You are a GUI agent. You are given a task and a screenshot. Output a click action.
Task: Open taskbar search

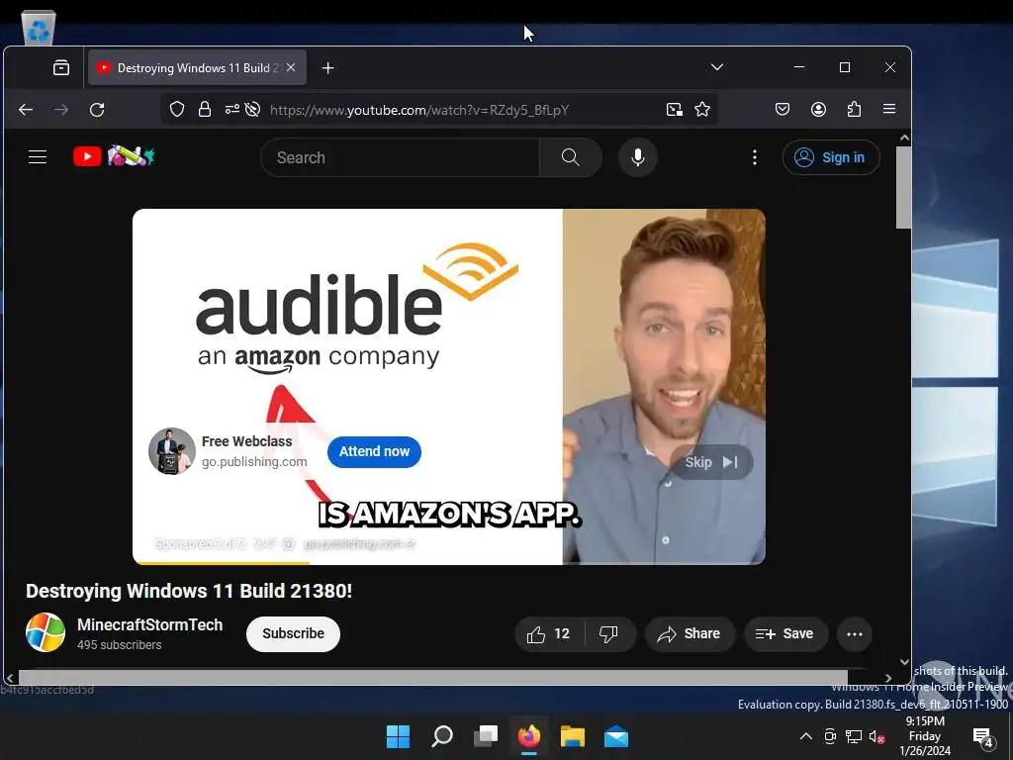coord(442,736)
